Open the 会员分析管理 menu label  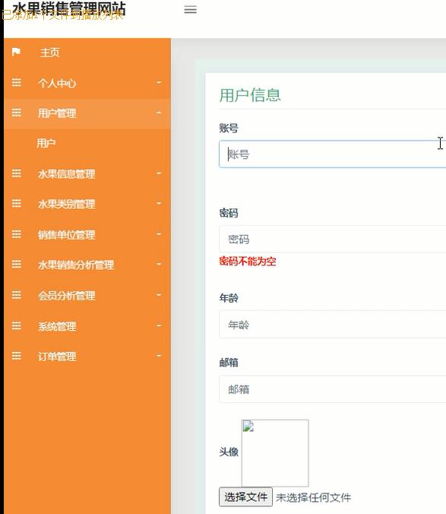click(66, 296)
